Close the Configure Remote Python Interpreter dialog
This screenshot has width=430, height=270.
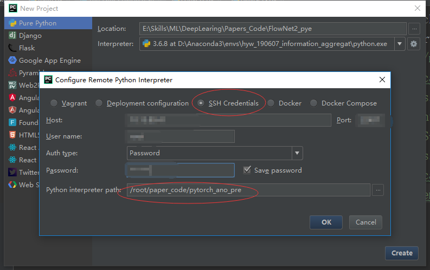pyautogui.click(x=382, y=80)
